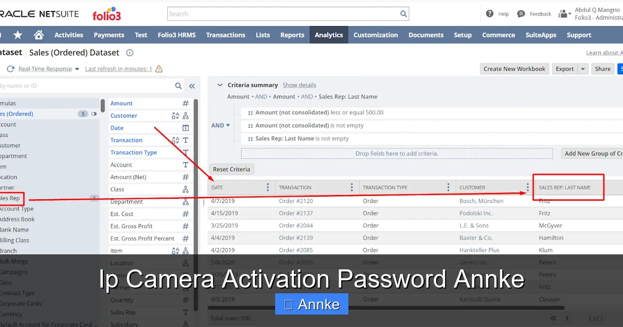Click the text type icon on Account field
623x327 pixels.
[186, 165]
